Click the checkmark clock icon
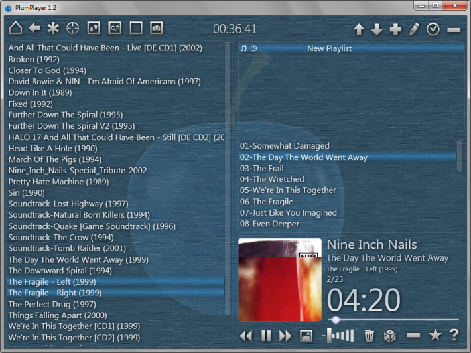 [433, 29]
